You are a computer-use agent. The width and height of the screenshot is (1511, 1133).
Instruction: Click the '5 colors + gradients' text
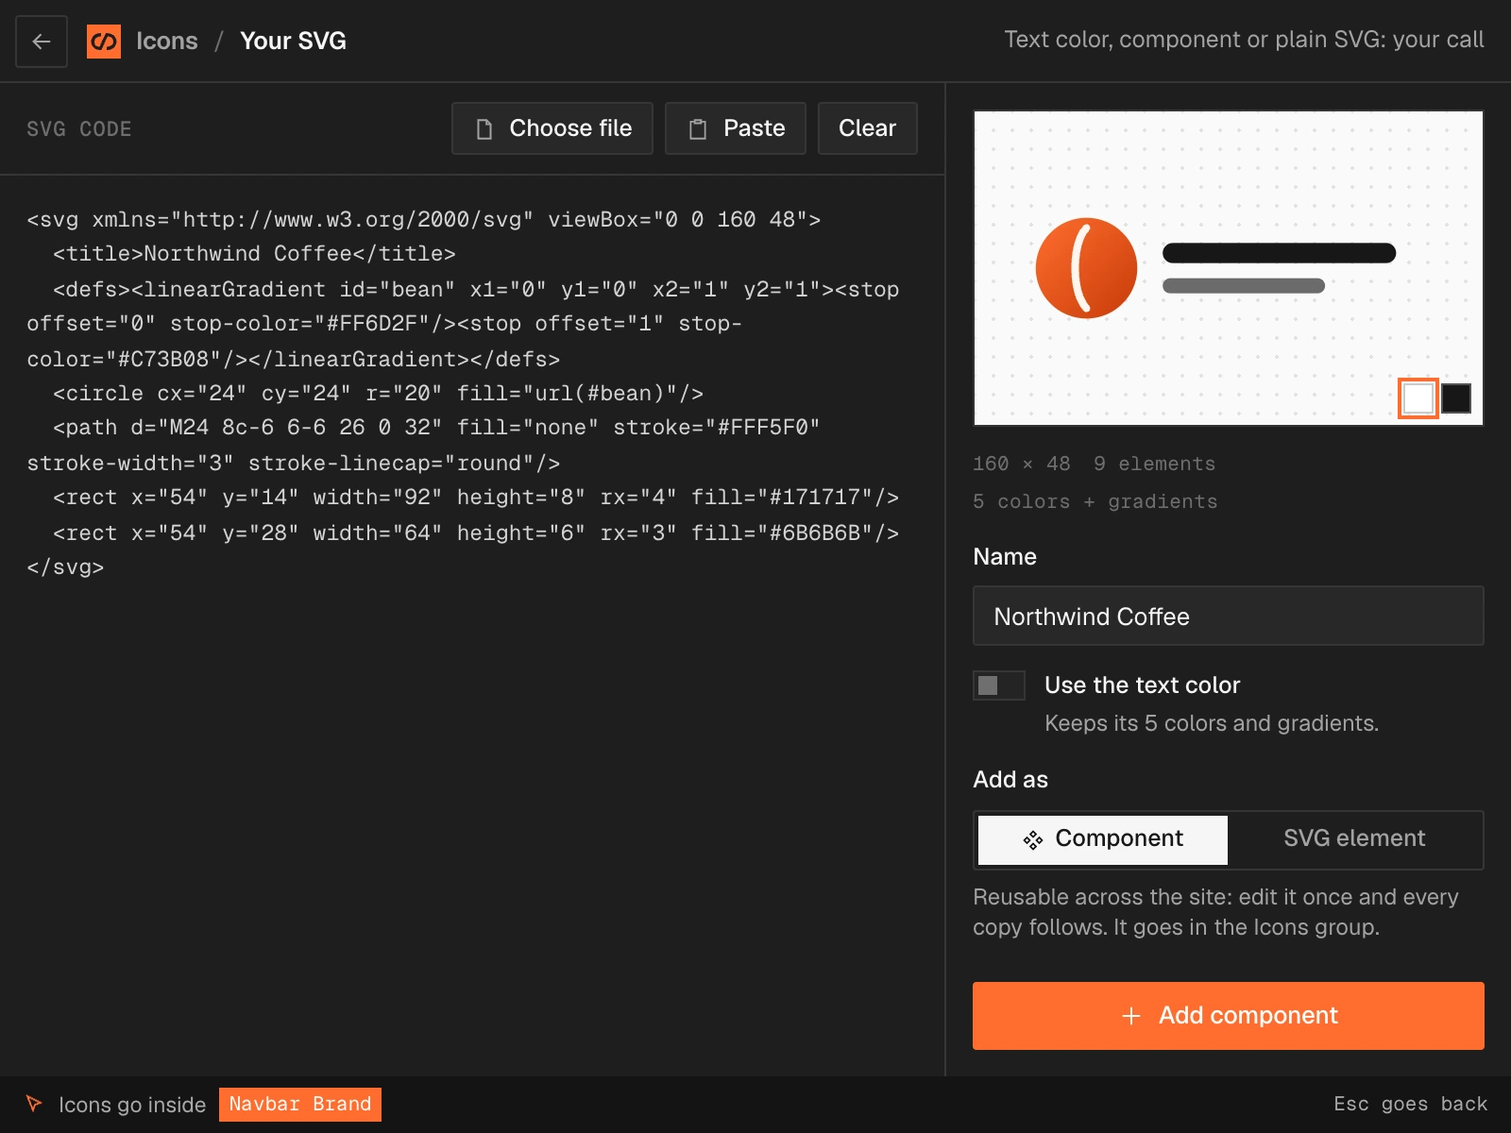[x=1095, y=501]
